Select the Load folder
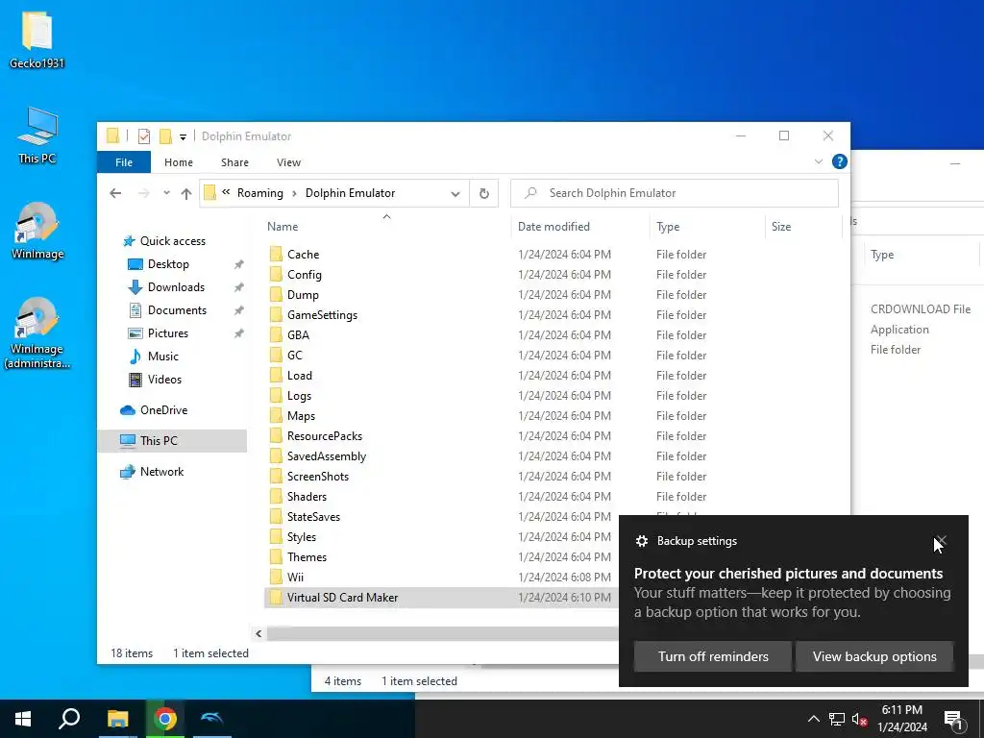The height and width of the screenshot is (738, 984). [x=300, y=376]
